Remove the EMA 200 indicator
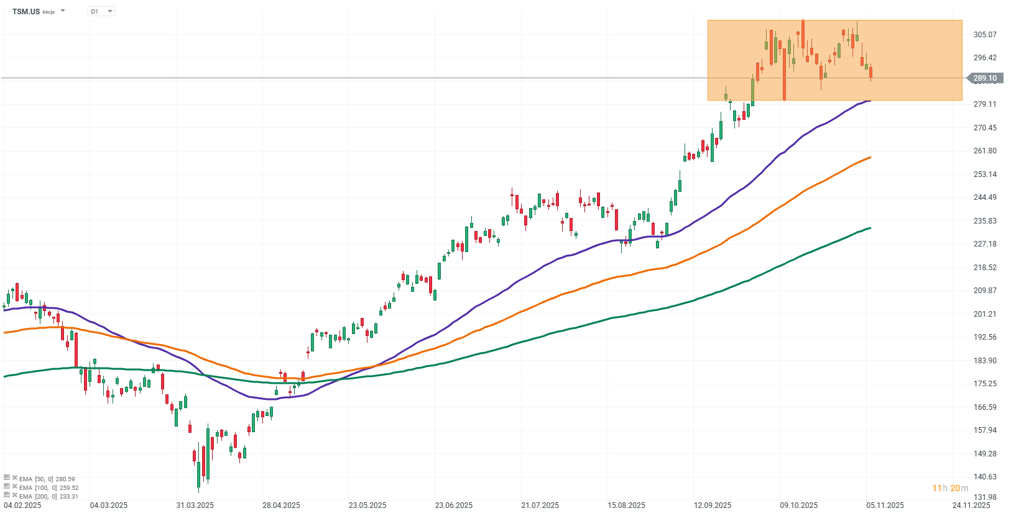Viewport: 1011px width, 516px height. [x=14, y=496]
